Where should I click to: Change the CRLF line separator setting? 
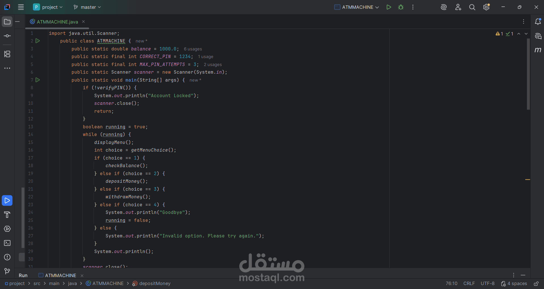point(469,283)
